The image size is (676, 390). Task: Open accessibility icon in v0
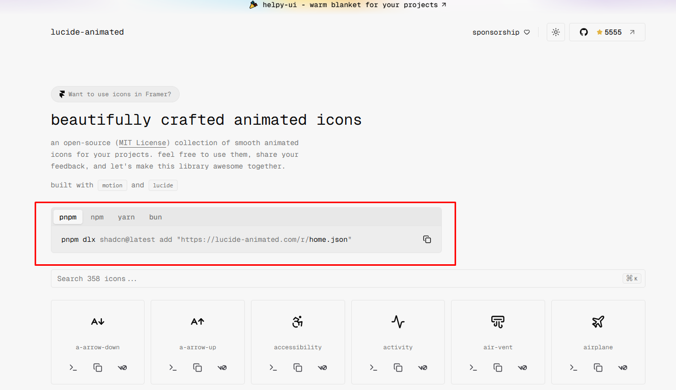322,368
